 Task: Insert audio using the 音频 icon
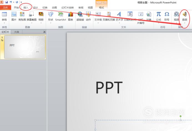pos(185,14)
